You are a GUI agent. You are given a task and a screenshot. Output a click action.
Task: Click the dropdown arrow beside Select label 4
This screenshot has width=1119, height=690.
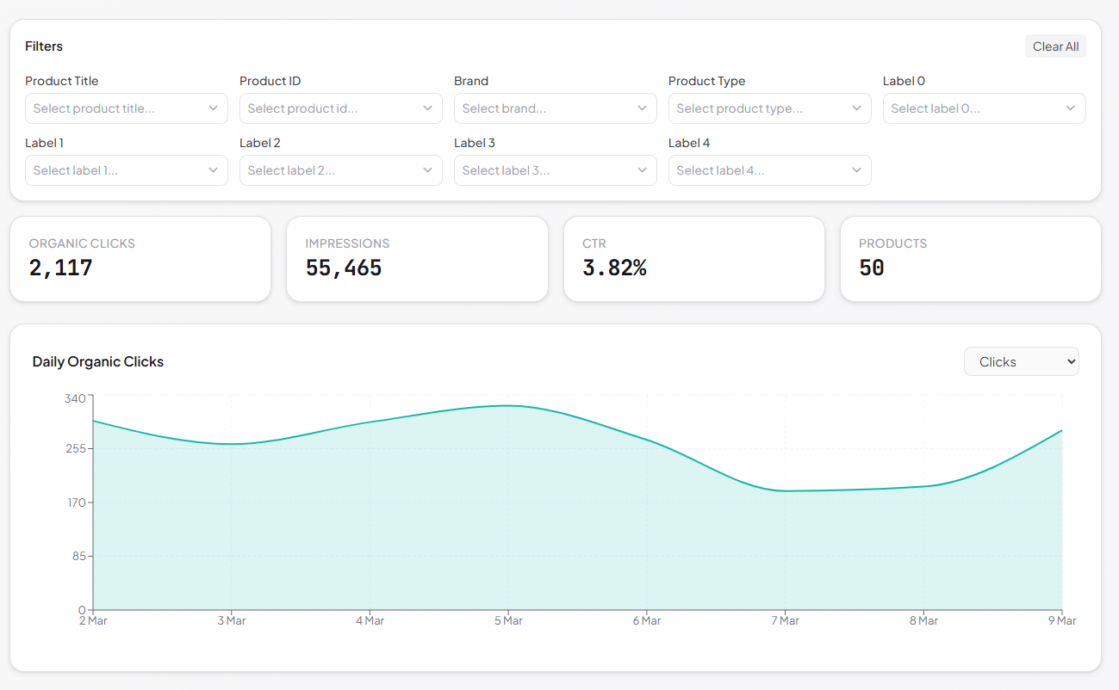(x=856, y=170)
